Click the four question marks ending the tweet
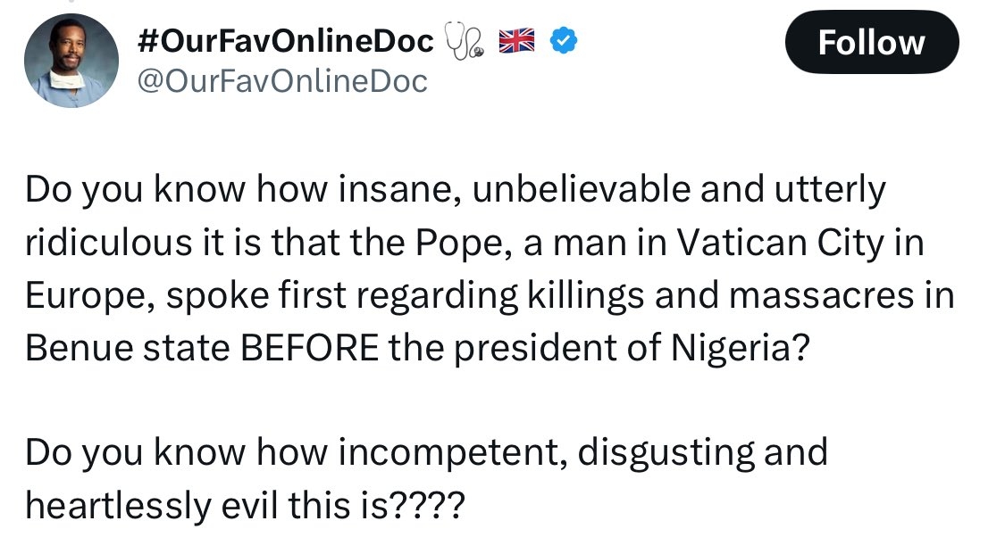The height and width of the screenshot is (554, 1005). 431,505
